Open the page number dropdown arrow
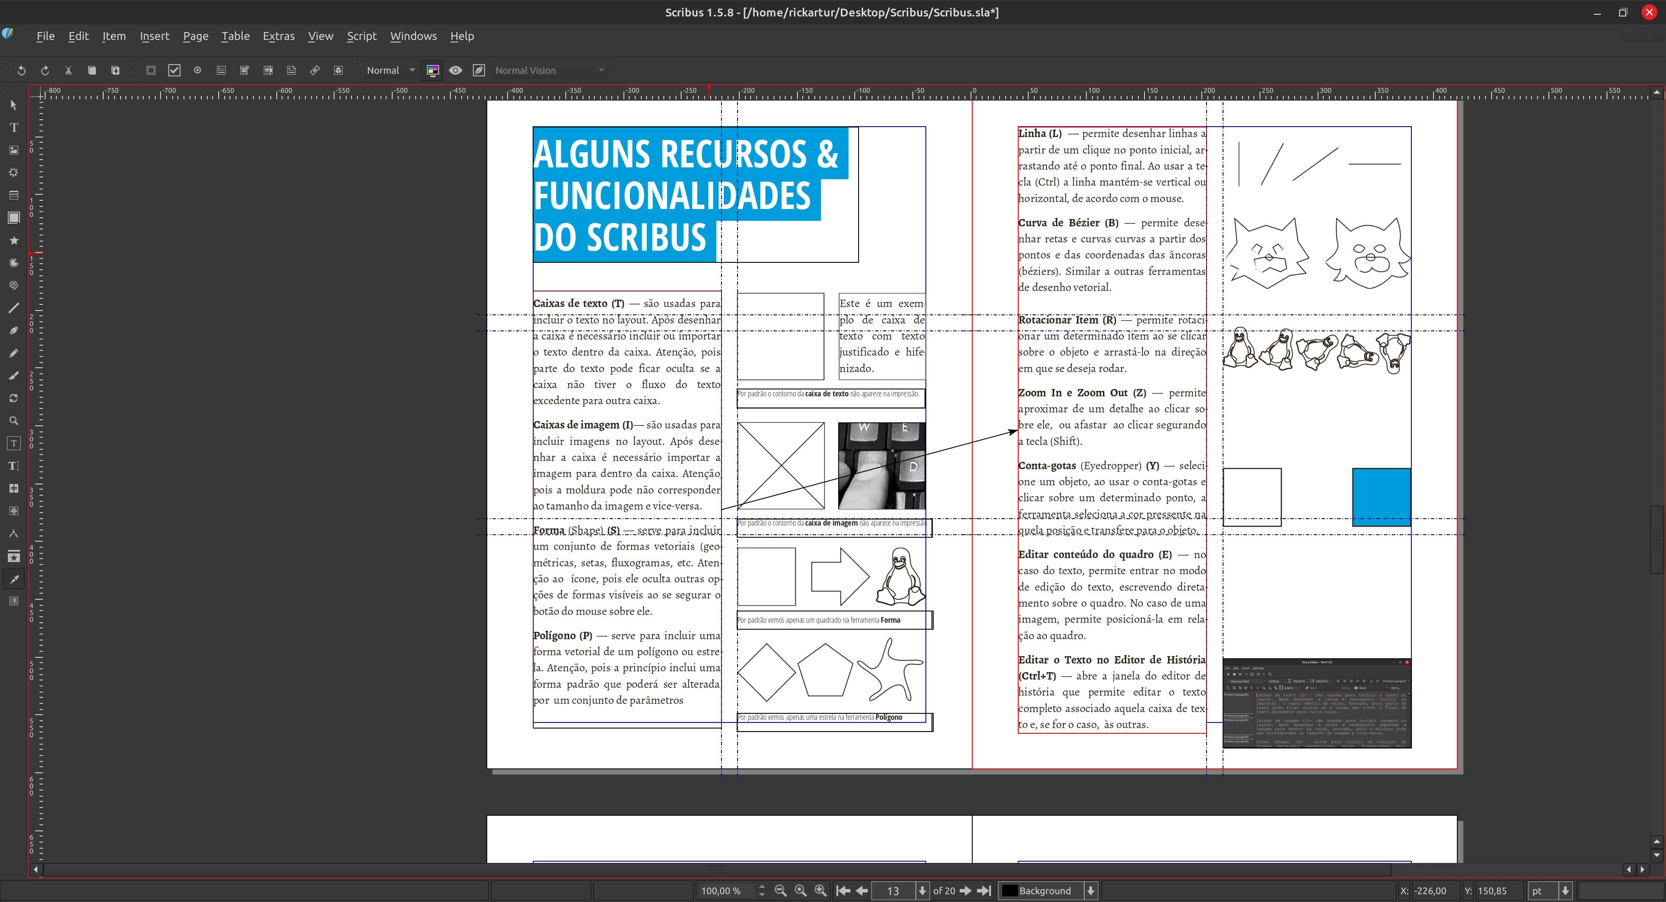1666x902 pixels. pyautogui.click(x=923, y=890)
